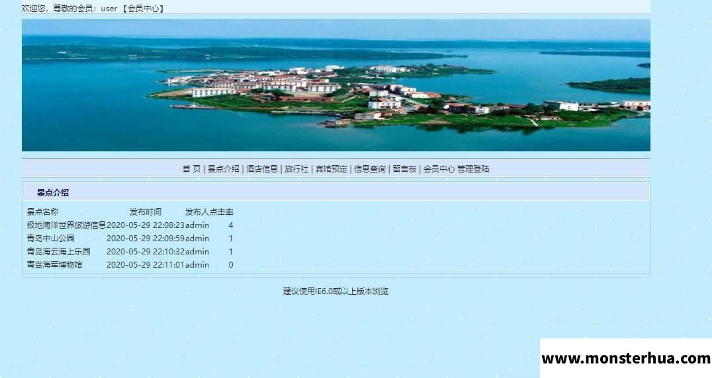
Task: Click date 2020-05-29 22:08:23
Action: click(146, 225)
